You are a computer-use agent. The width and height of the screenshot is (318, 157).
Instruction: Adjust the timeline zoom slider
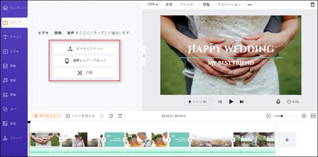tap(286, 116)
